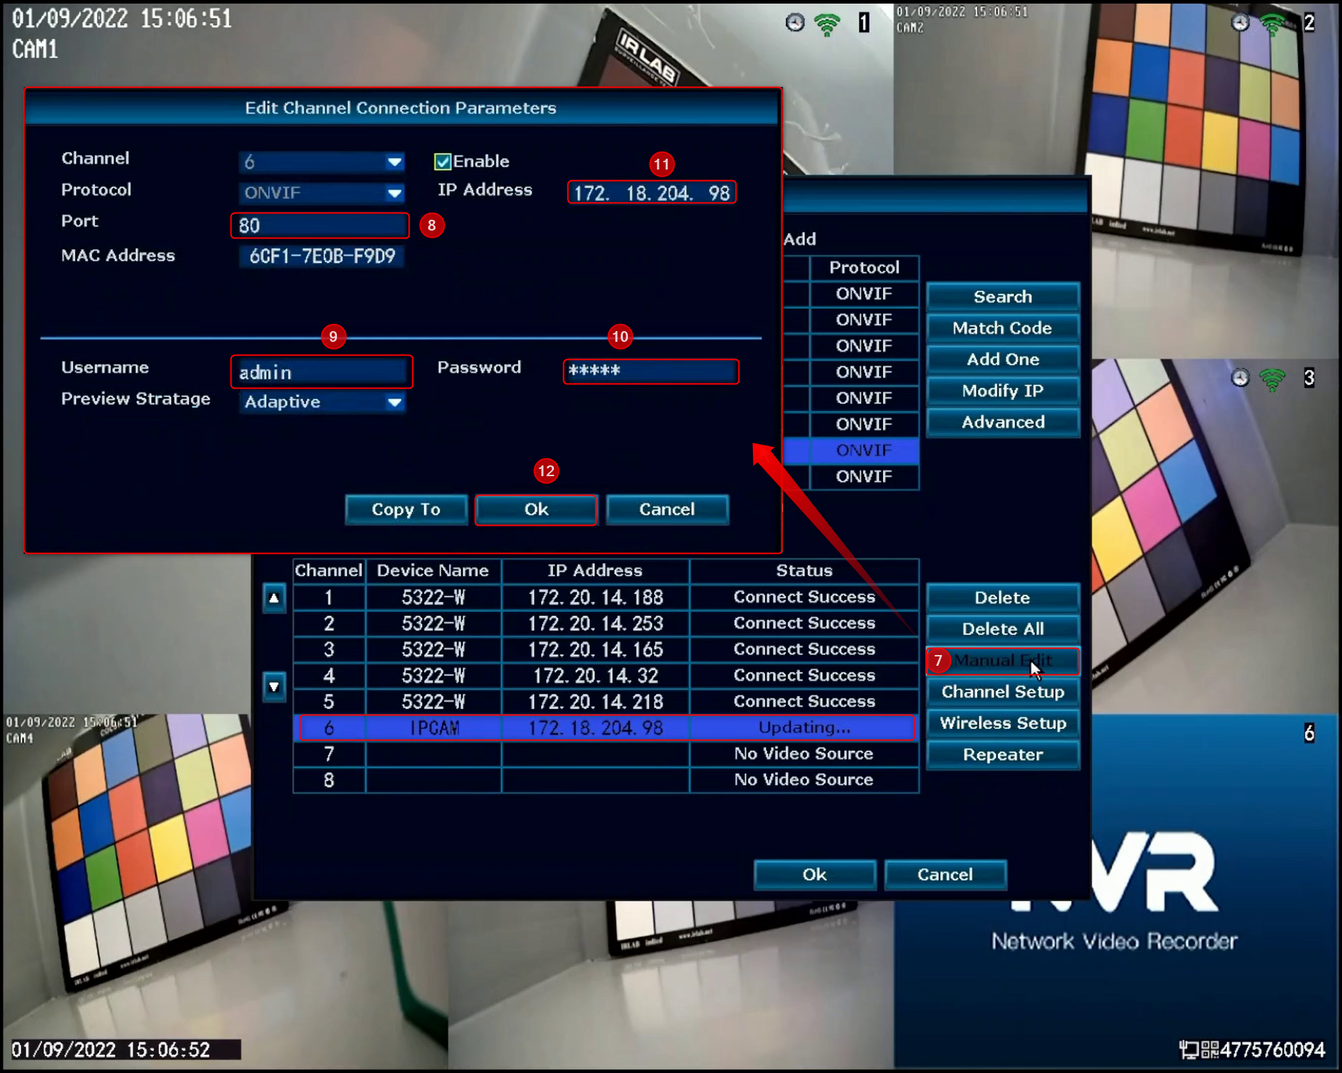The height and width of the screenshot is (1073, 1342).
Task: Select channel 6 IPCAM row
Action: [x=606, y=728]
